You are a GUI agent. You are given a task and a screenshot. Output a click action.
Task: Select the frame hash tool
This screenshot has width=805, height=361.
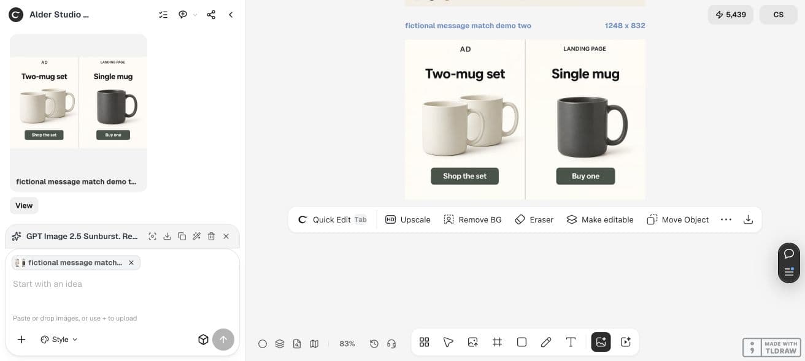[498, 342]
